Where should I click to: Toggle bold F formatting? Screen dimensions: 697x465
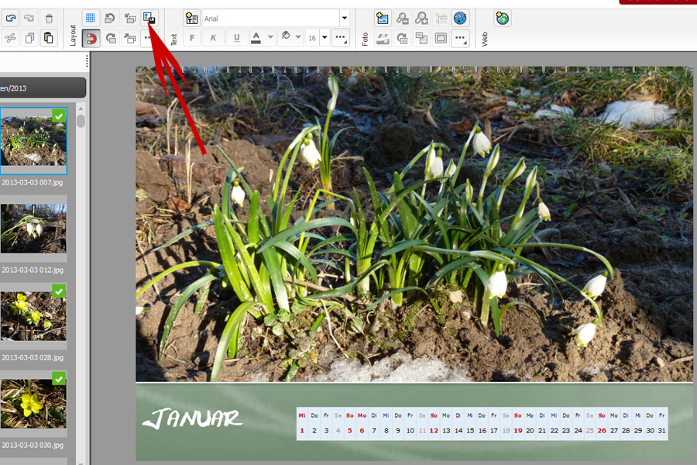pyautogui.click(x=192, y=38)
